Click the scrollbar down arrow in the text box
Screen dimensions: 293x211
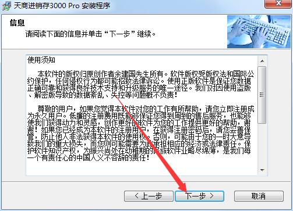262,170
